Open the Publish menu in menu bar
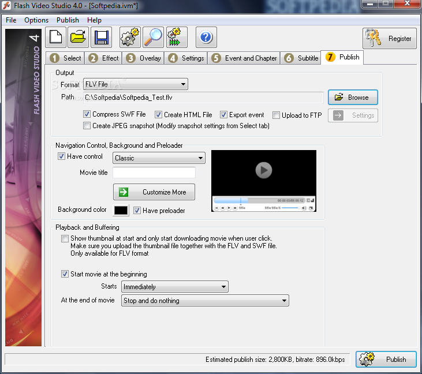The height and width of the screenshot is (374, 422). pyautogui.click(x=68, y=20)
